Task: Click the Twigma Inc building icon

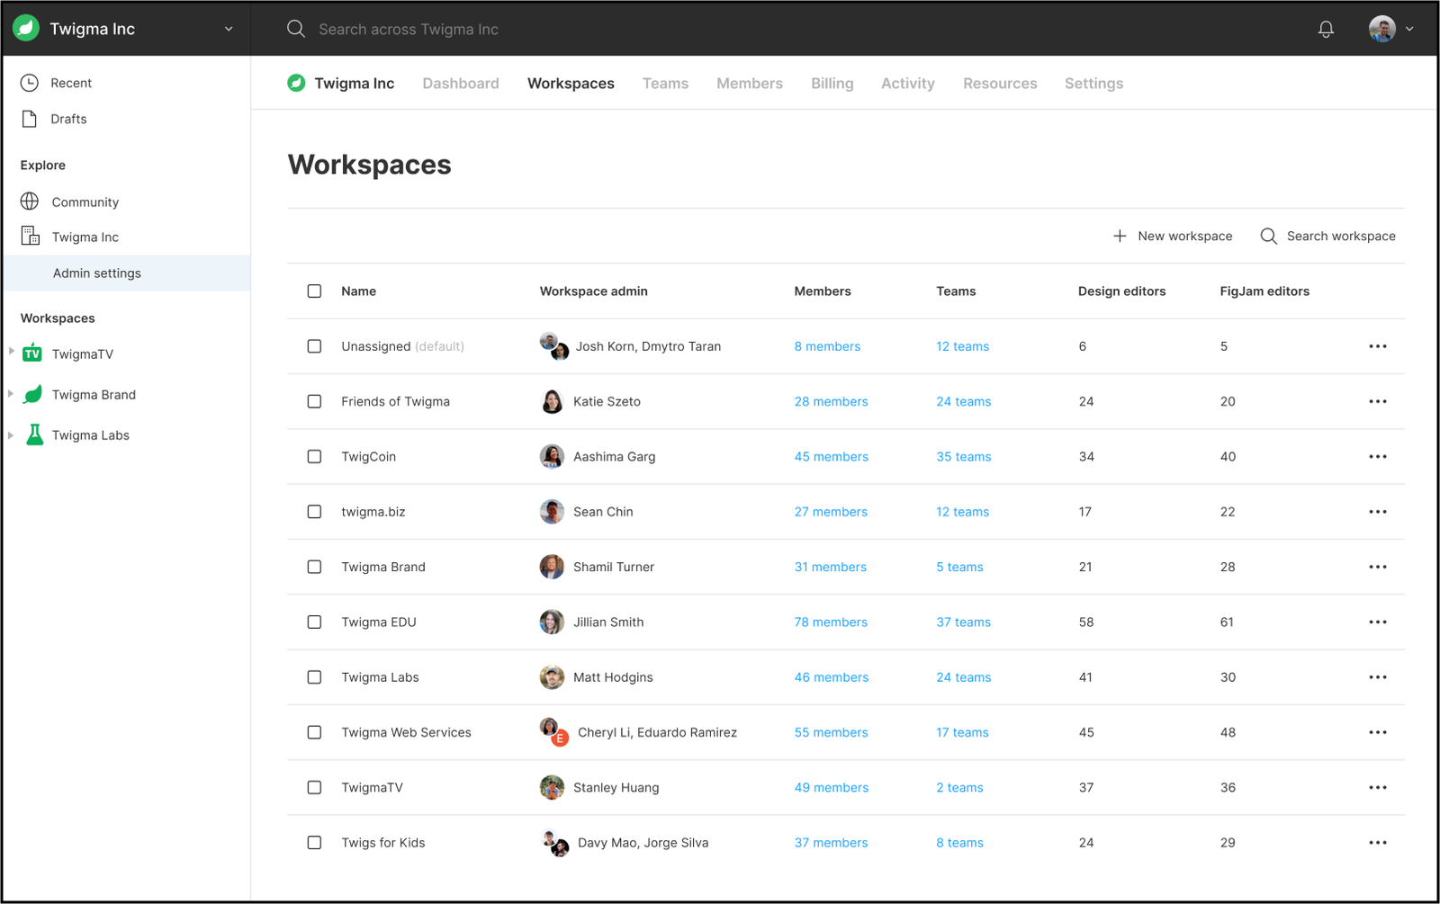Action: (x=31, y=237)
